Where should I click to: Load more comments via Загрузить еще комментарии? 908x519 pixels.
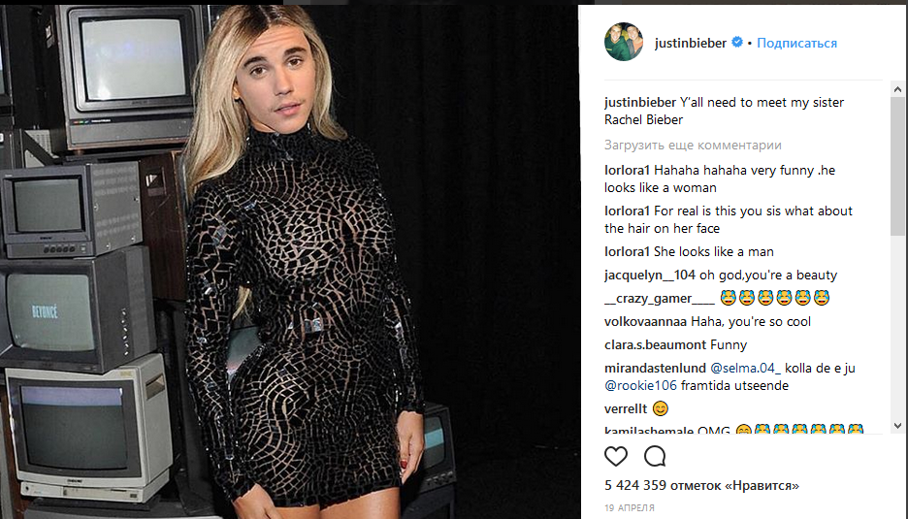click(693, 145)
